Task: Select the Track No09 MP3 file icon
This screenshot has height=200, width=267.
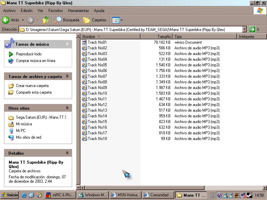Action: (x=84, y=88)
